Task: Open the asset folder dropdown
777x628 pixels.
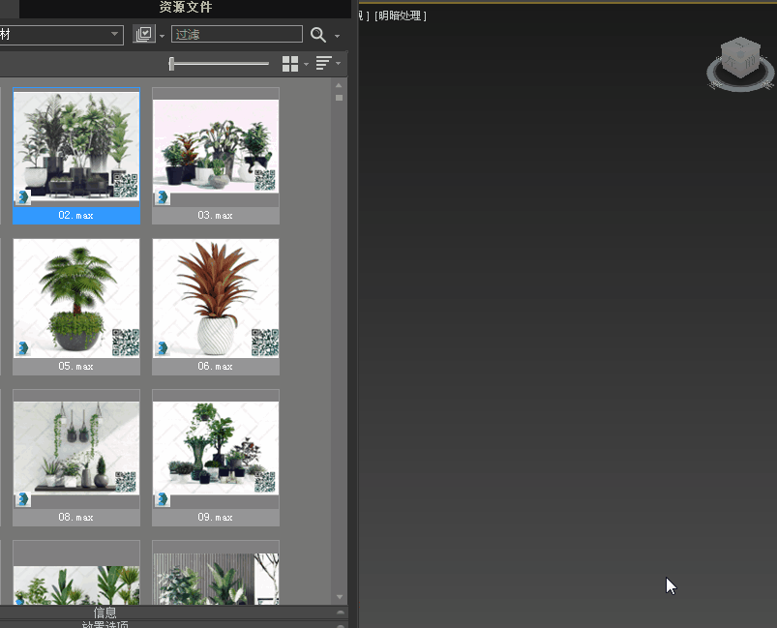Action: point(114,35)
